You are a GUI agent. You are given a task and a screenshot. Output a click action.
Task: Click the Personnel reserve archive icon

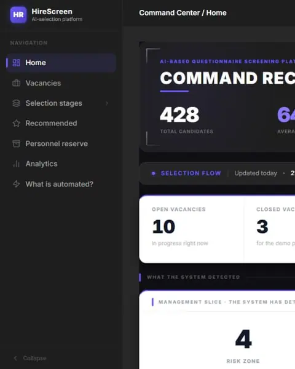(16, 143)
